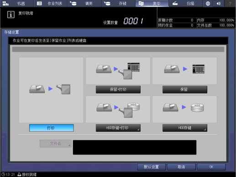The image size is (236, 177).
Task: Switch to the 扫描 (Scan) tab
Action: point(186,3)
